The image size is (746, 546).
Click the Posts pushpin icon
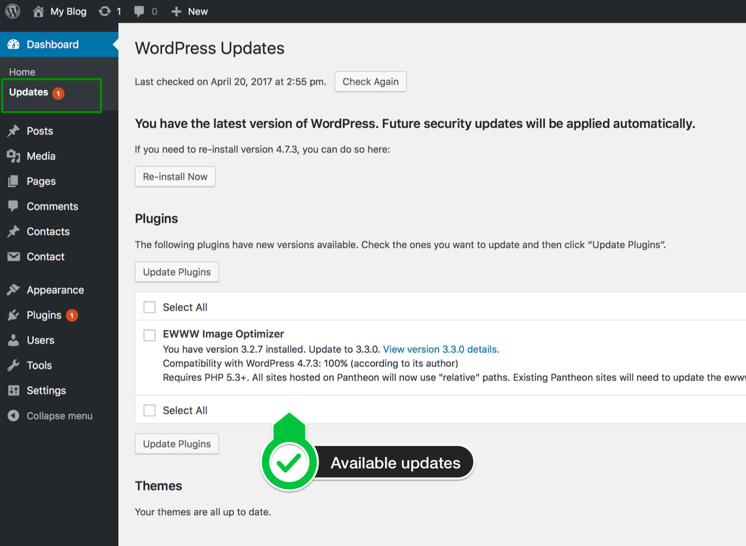pyautogui.click(x=14, y=131)
